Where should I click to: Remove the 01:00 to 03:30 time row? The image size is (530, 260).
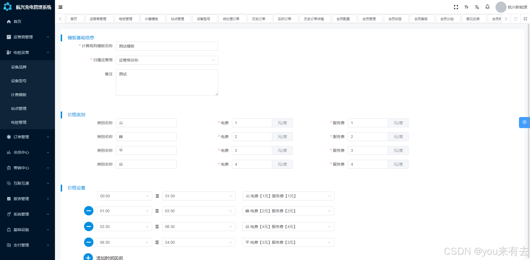(x=89, y=211)
